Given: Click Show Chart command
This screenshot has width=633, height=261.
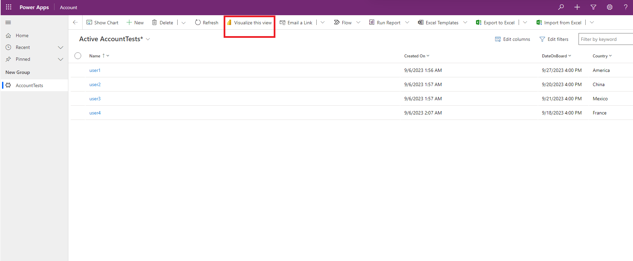Looking at the screenshot, I should click(103, 23).
